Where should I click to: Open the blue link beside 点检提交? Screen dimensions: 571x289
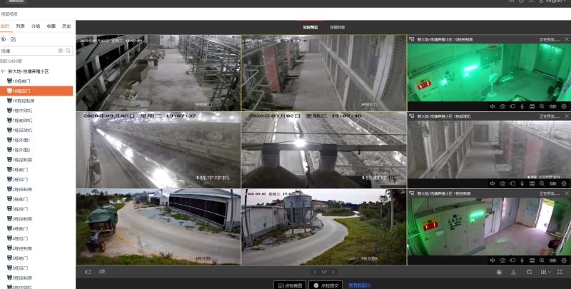[x=360, y=285]
